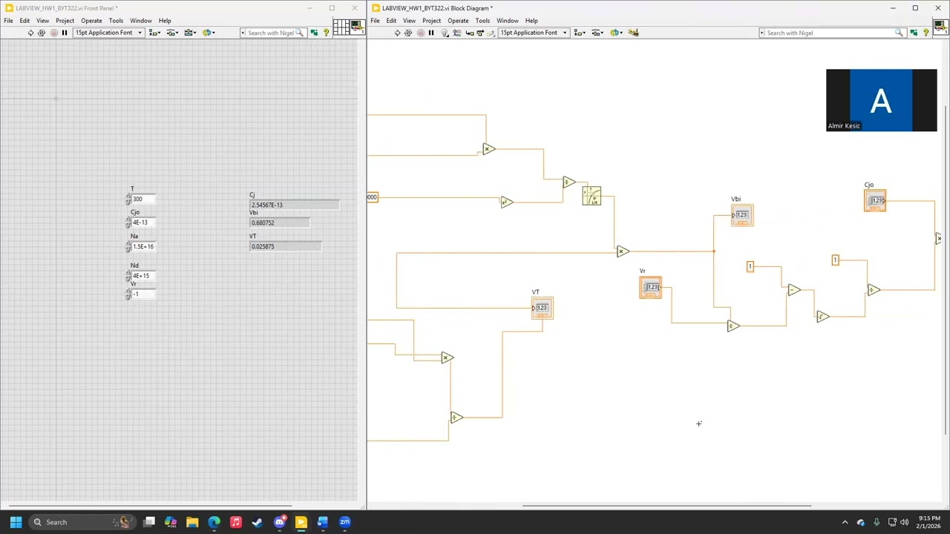Image resolution: width=950 pixels, height=534 pixels.
Task: Open Reorder menu in Front Panel toolbar
Action: coord(209,33)
